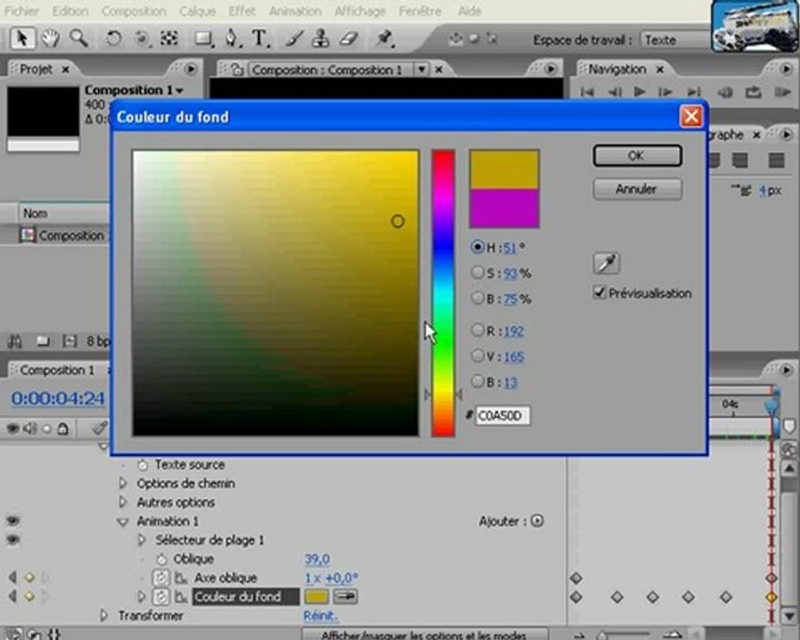Go to first frame in Navigation panel
800x640 pixels.
[x=588, y=92]
